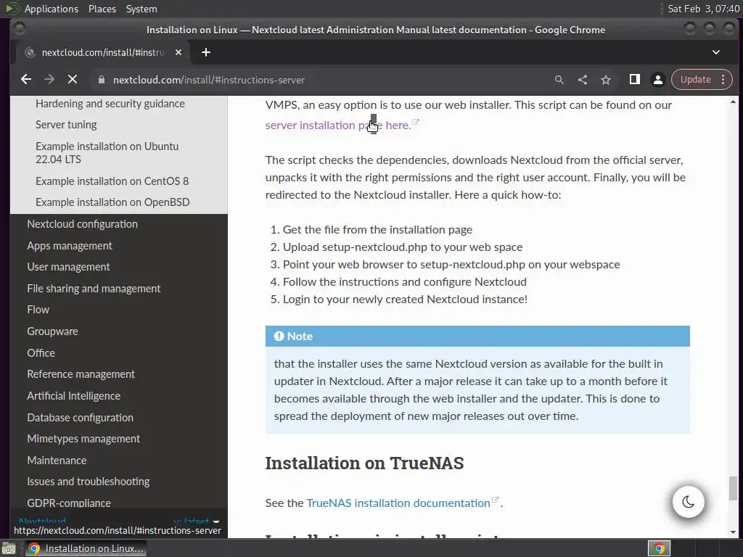Open the side panel icon
Image resolution: width=743 pixels, height=557 pixels.
(634, 80)
